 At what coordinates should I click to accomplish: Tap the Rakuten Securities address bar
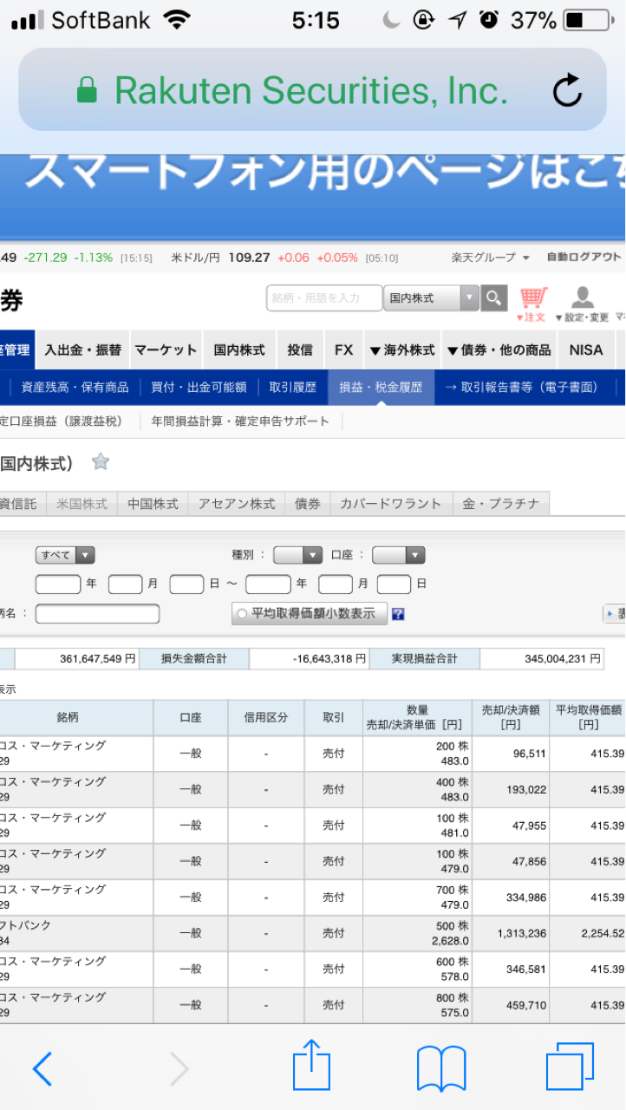[312, 90]
